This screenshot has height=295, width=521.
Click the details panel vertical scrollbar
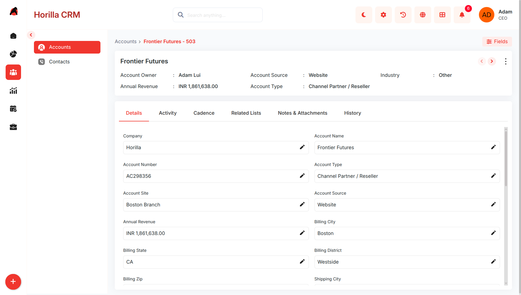point(506,158)
